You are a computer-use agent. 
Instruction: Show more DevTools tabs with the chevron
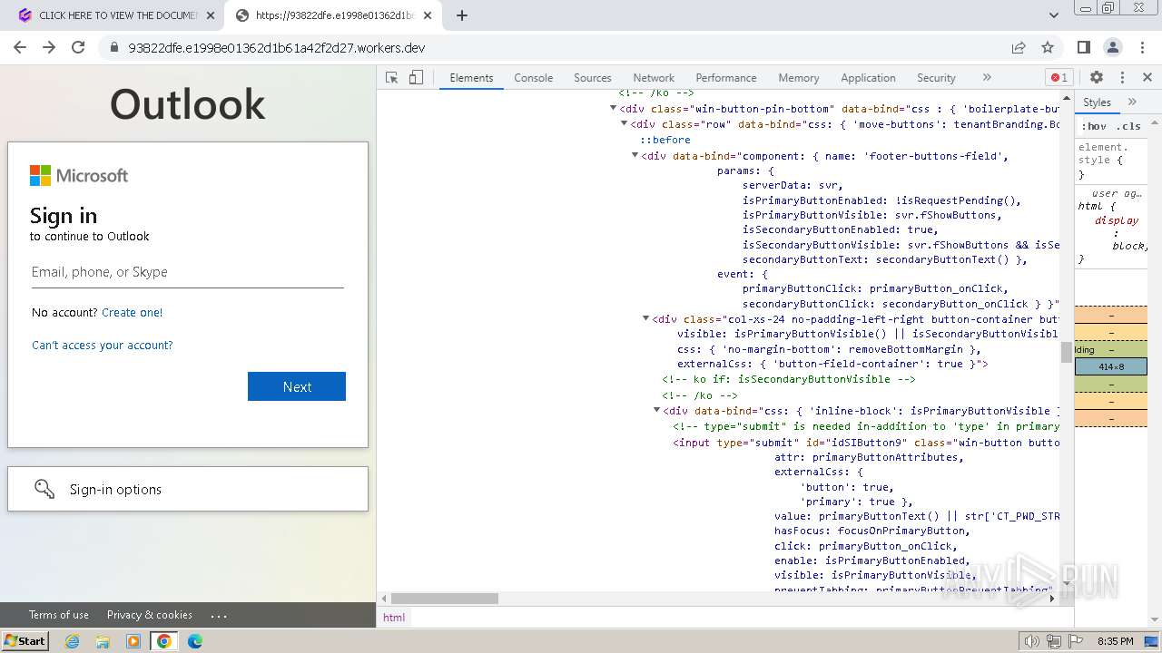click(x=987, y=78)
